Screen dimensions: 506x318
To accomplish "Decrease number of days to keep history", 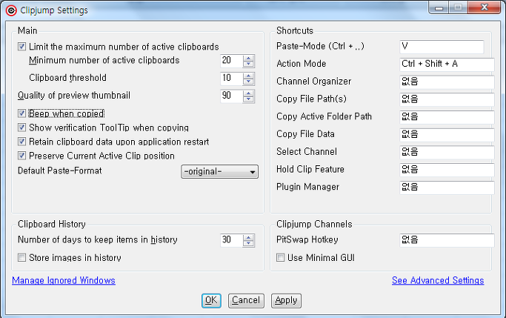I will [248, 243].
